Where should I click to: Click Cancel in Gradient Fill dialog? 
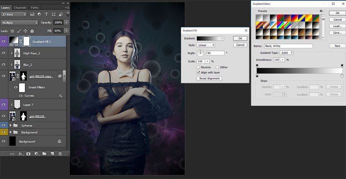(240, 45)
